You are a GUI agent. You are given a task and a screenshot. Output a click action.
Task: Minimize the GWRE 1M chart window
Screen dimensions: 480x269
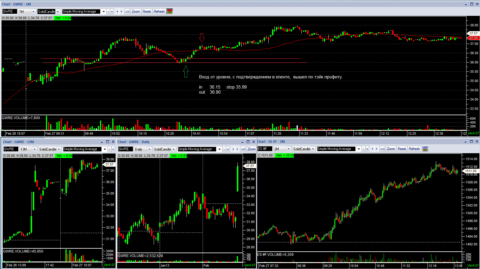tap(466, 4)
